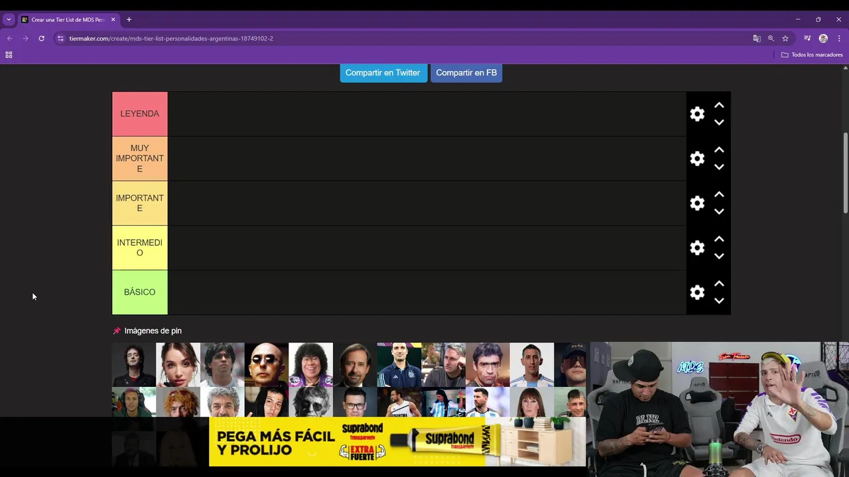Open the apps grid in bookmarks bar

point(9,55)
